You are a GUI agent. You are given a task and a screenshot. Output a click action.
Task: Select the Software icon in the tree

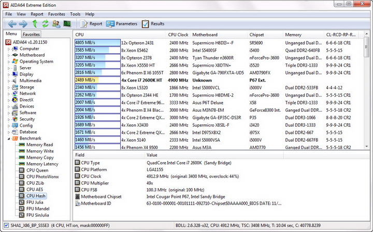coord(15,113)
